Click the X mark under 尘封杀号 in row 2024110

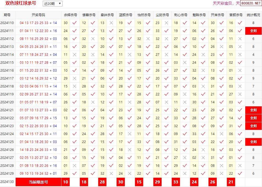(167, 23)
